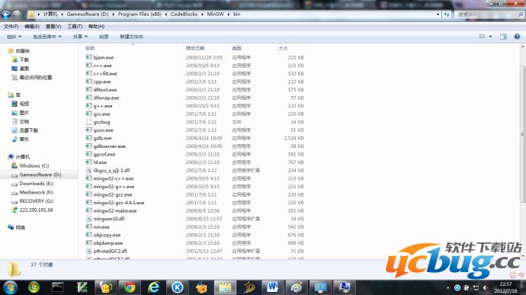Select the libgcc_s_sjlj-1.dll file icon
The width and height of the screenshot is (526, 295).
pos(88,170)
